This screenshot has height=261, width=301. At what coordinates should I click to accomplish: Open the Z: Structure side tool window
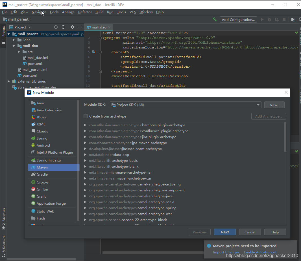[3, 246]
